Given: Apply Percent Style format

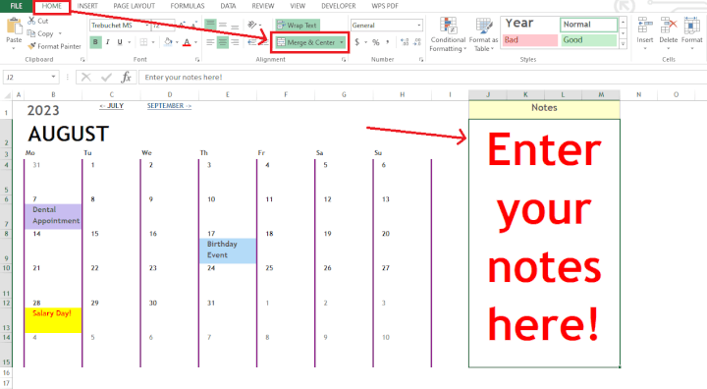Looking at the screenshot, I should click(x=376, y=42).
